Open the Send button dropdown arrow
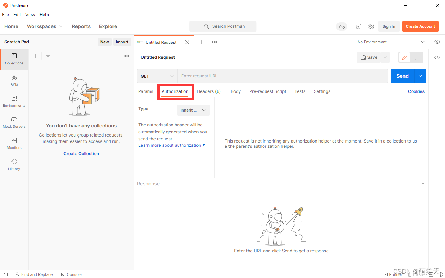Viewport: 445px width, 278px height. (420, 76)
